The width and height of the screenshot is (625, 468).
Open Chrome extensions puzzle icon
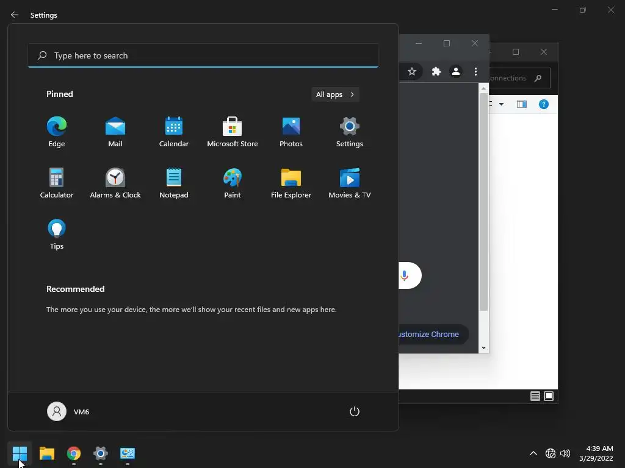436,72
